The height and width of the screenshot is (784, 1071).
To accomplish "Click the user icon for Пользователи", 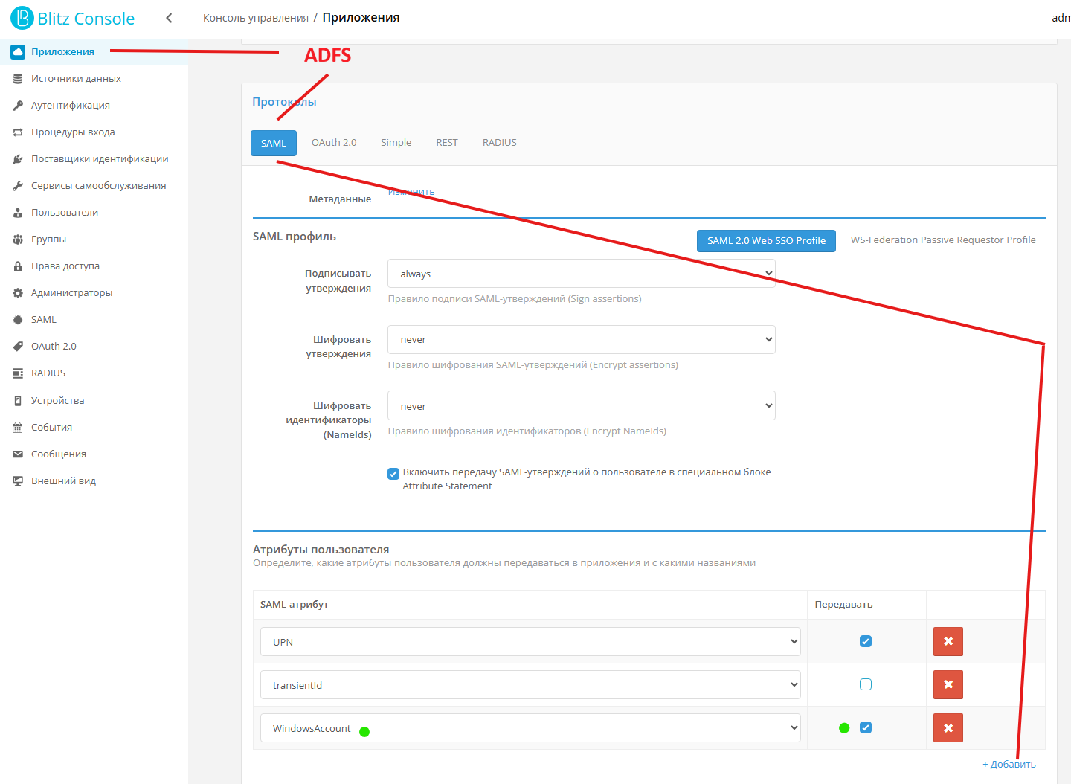I will pos(18,213).
